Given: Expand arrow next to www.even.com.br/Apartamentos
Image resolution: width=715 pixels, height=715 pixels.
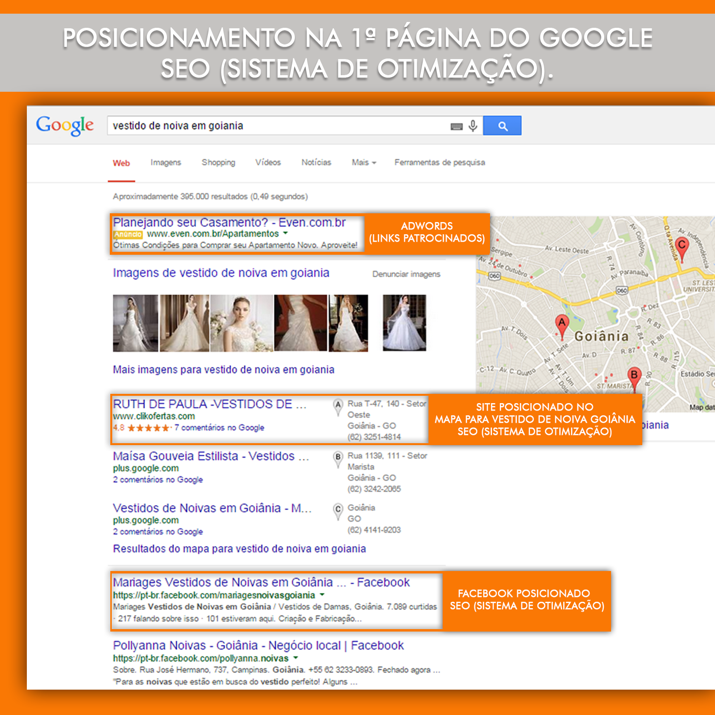Looking at the screenshot, I should [286, 234].
